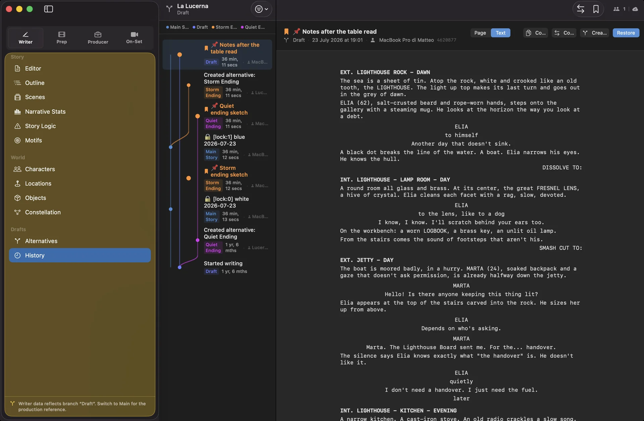Open Narrative Stats
Viewport: 644px width, 421px height.
[x=80, y=111]
